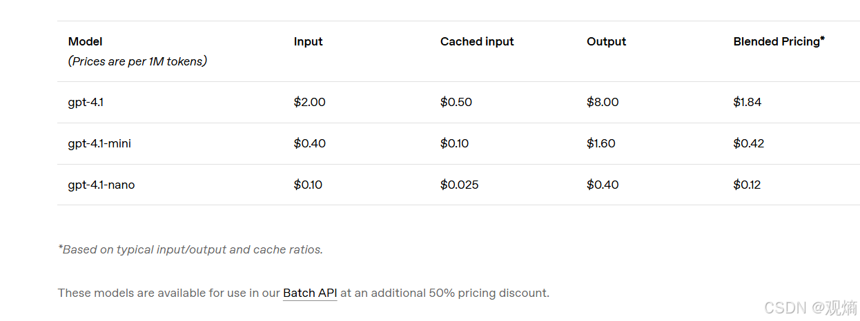Click the gpt-4.1-nano model name
Image resolution: width=860 pixels, height=321 pixels.
point(101,185)
